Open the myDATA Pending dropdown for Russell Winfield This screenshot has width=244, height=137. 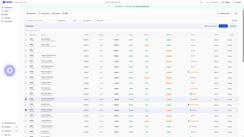231,40
